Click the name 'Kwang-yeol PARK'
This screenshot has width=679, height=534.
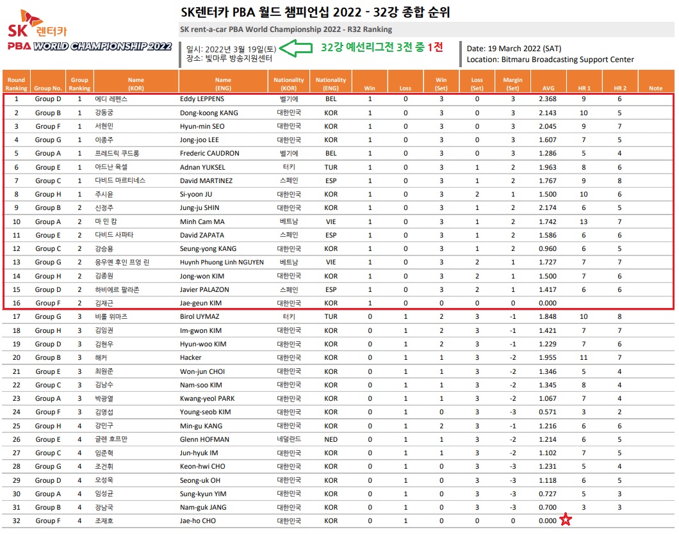207,398
